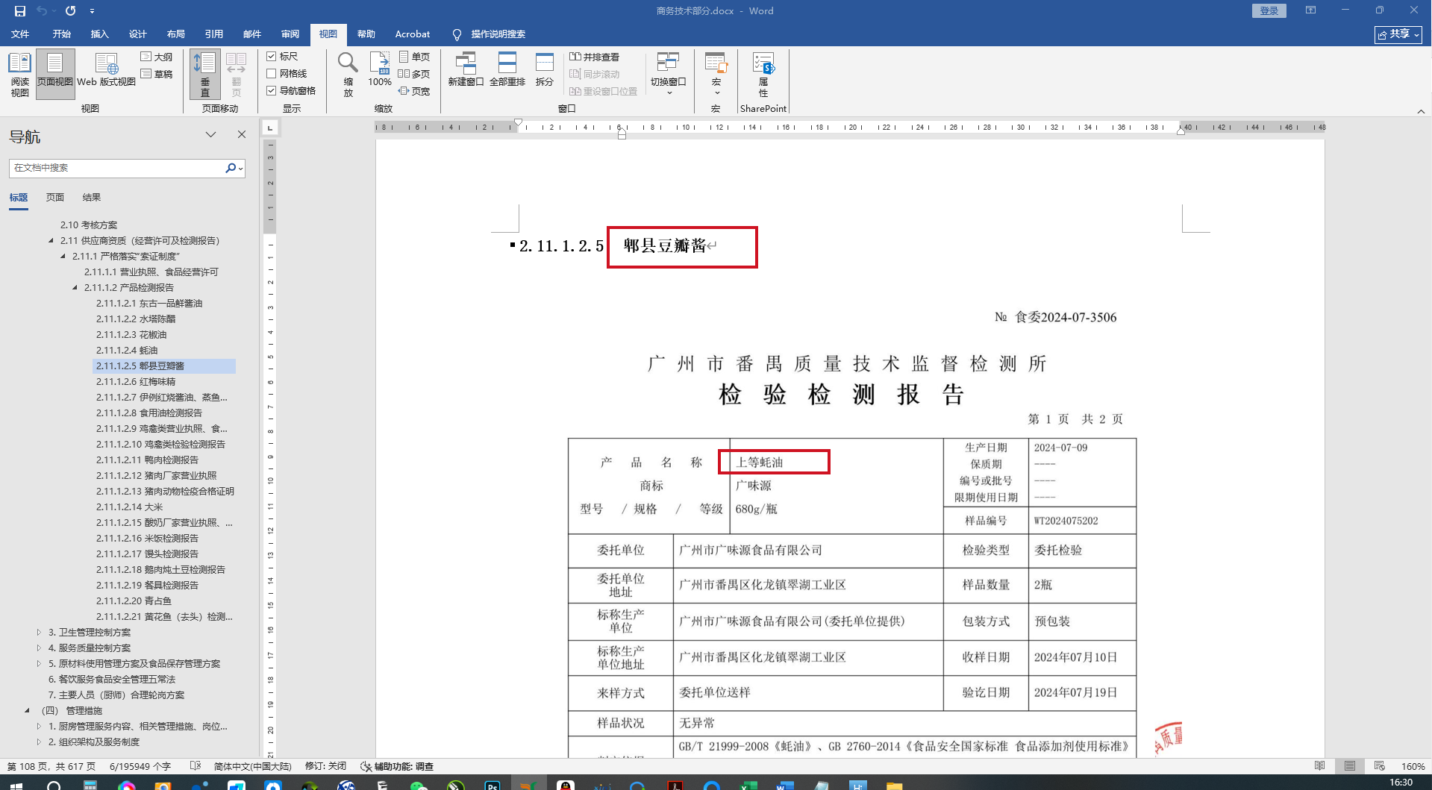Choose Page Width (页宽) zoom
Viewport: 1432px width, 790px height.
click(414, 91)
